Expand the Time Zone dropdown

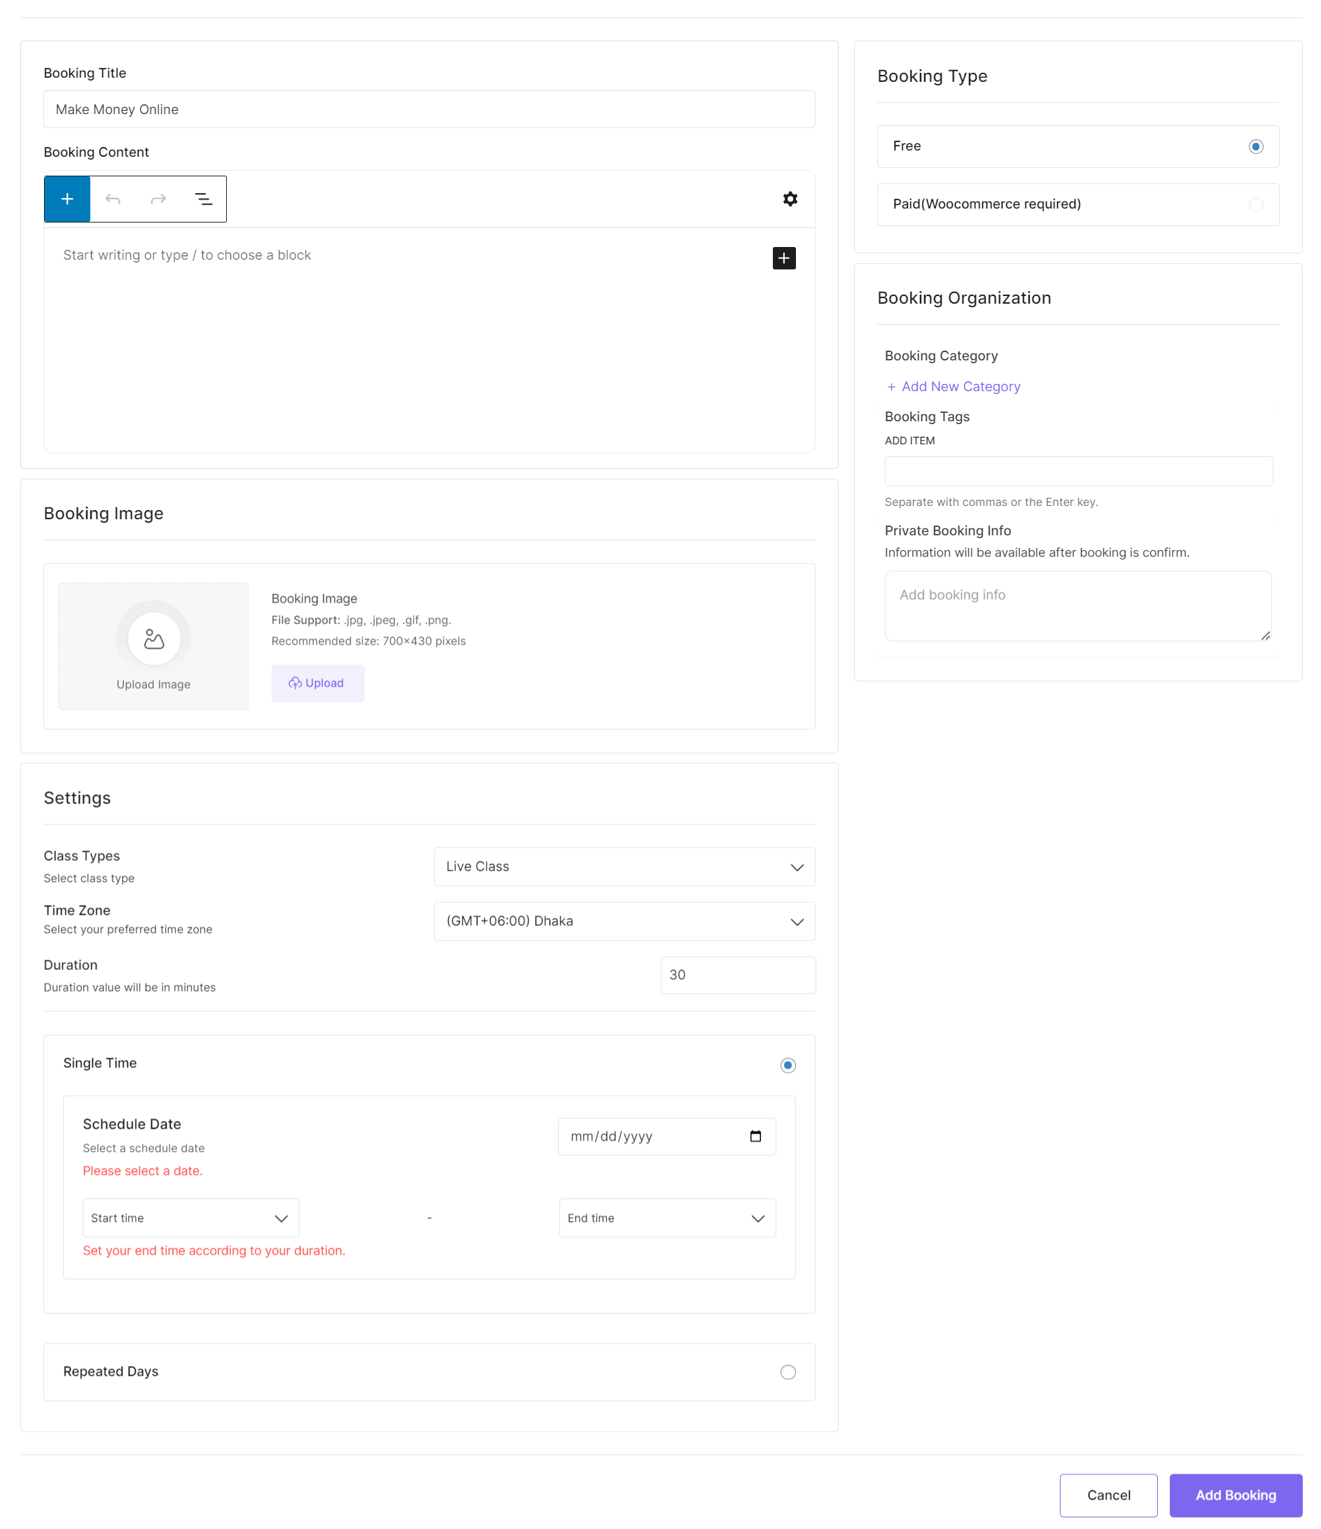point(624,921)
